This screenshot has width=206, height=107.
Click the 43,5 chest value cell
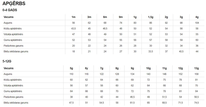click(x=73, y=29)
